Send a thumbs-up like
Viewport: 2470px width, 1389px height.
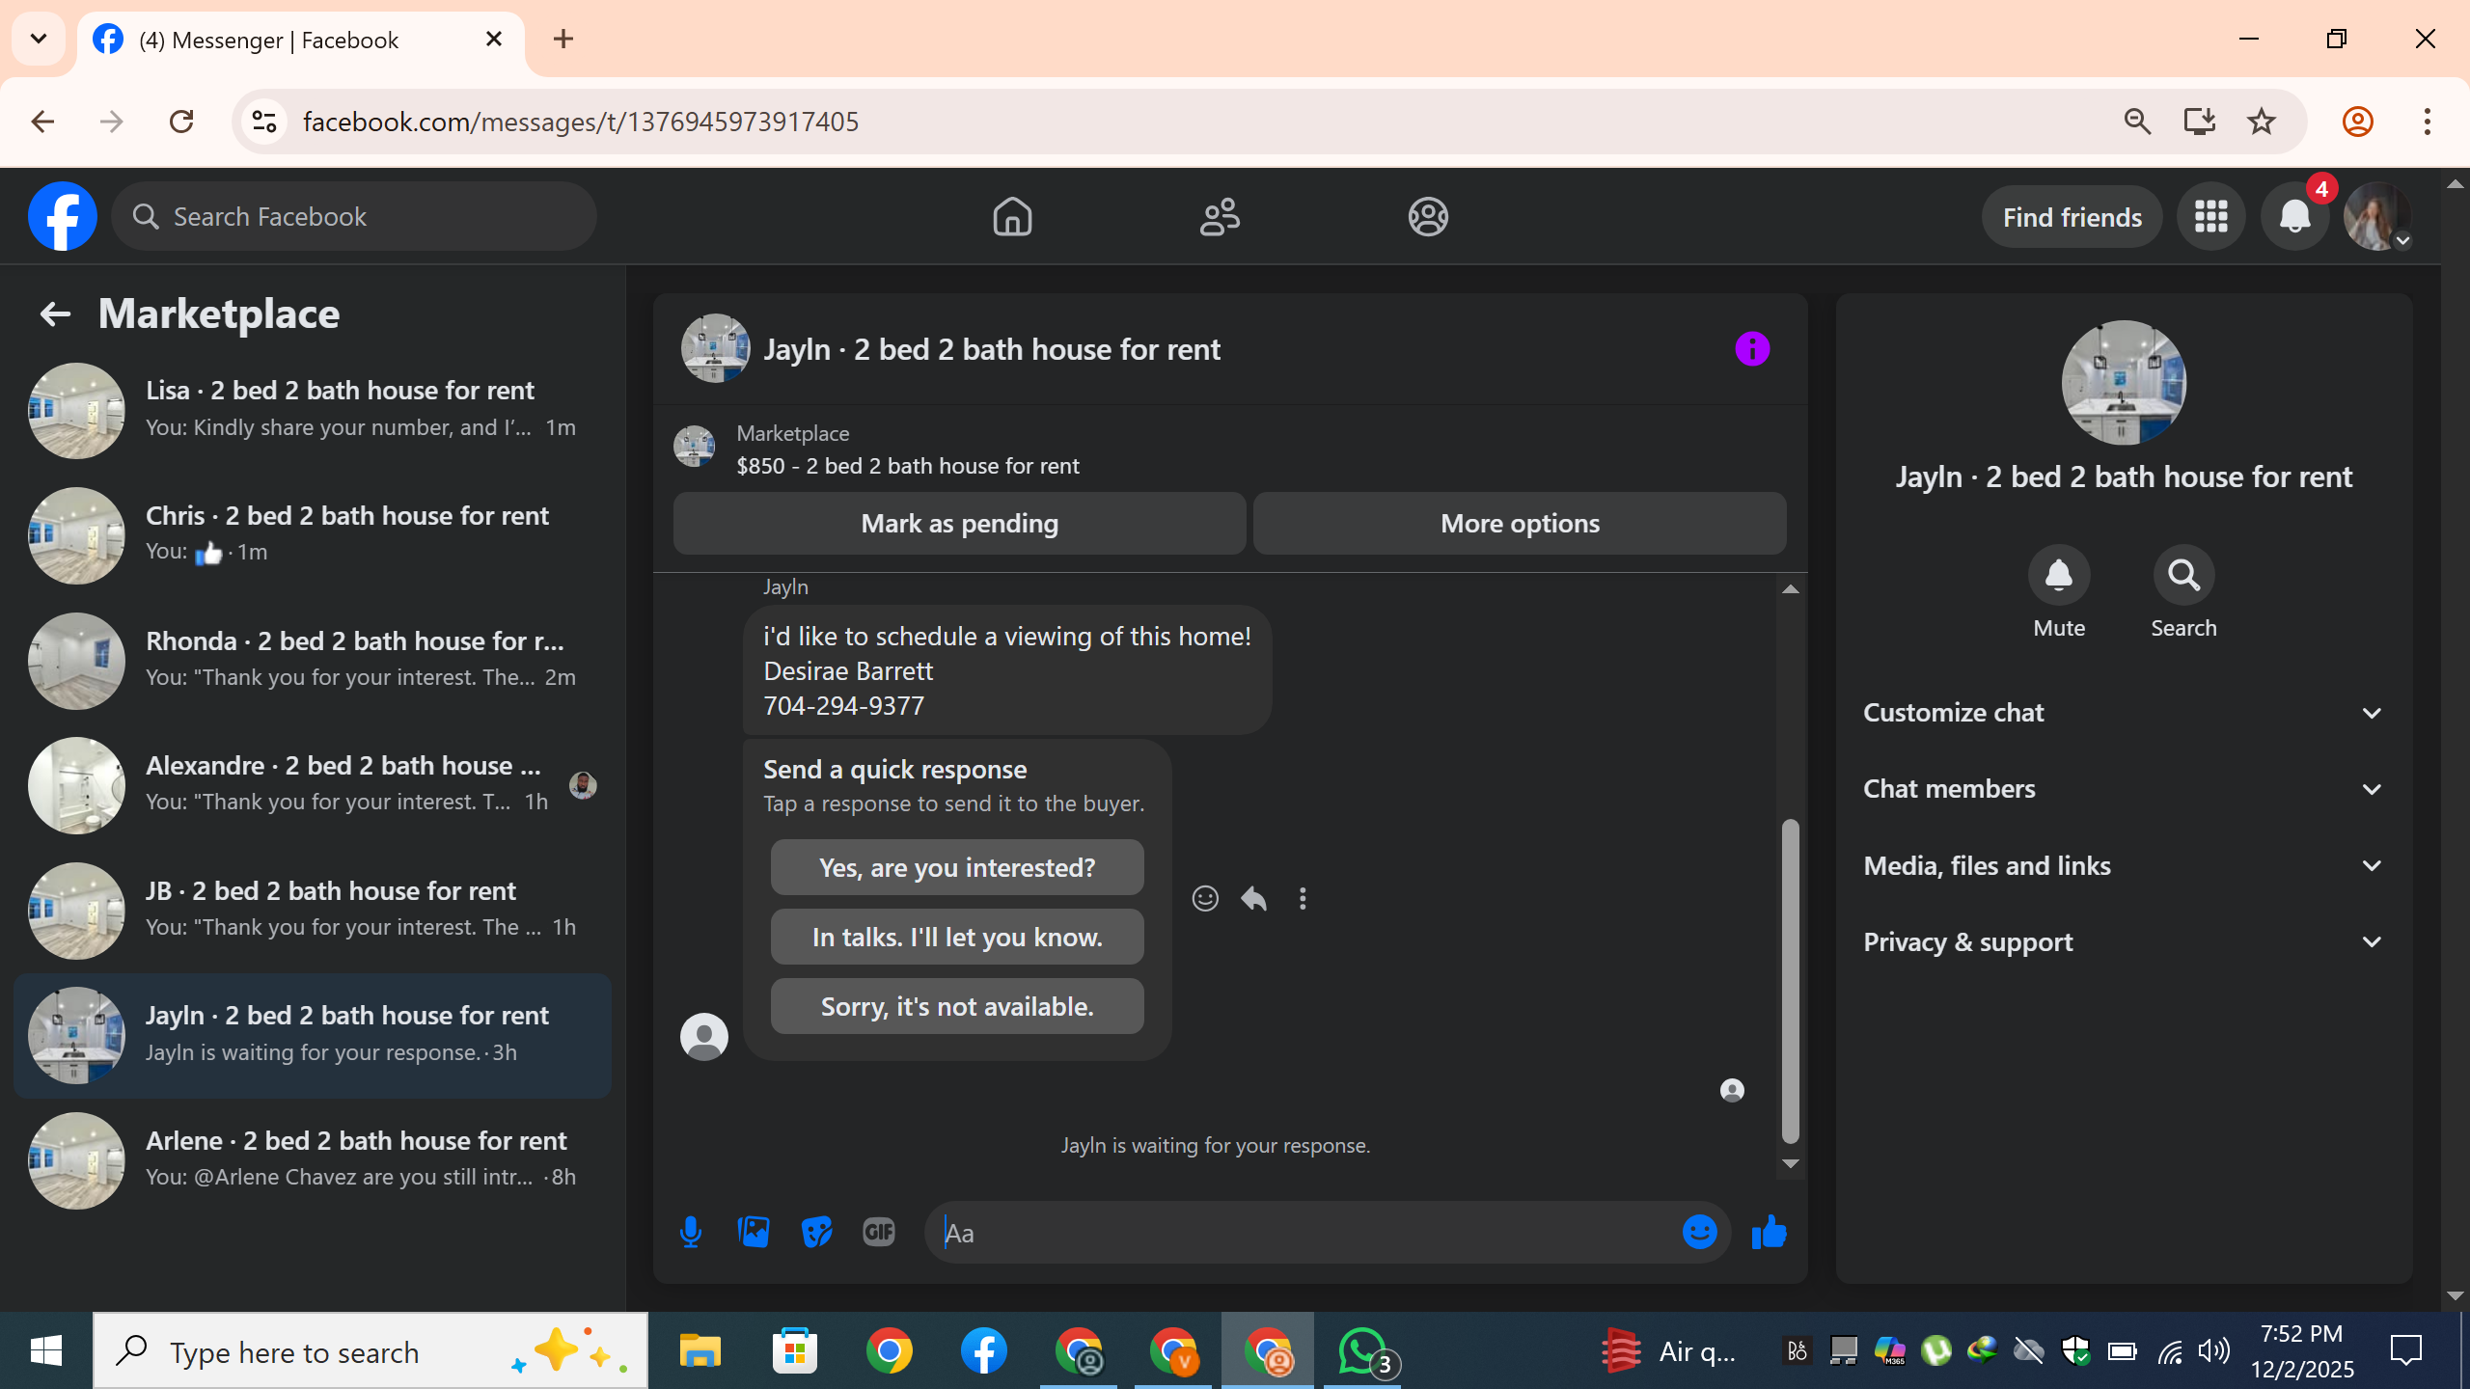[x=1769, y=1232]
